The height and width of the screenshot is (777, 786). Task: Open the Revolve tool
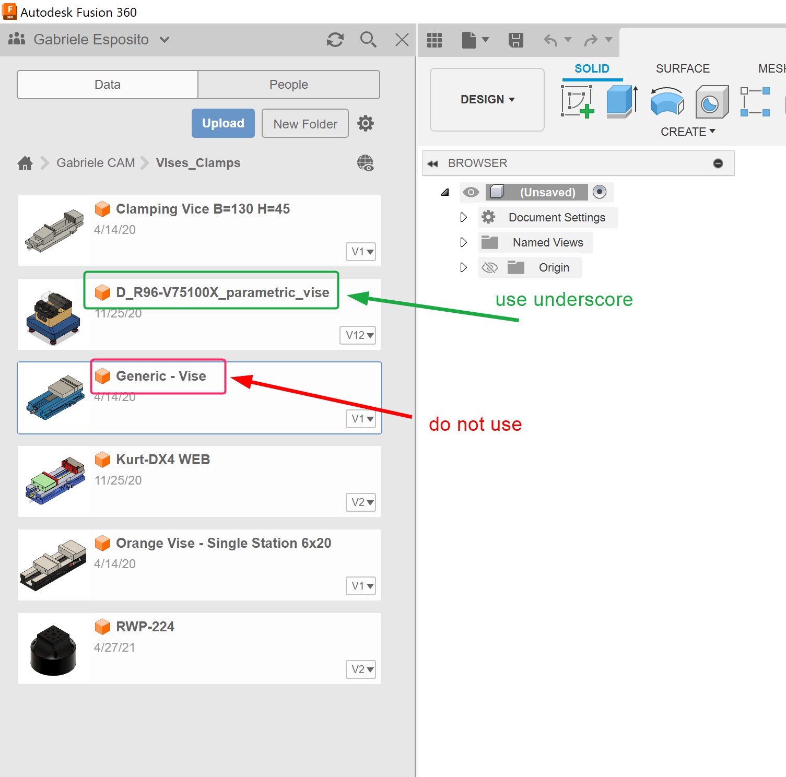(x=667, y=102)
